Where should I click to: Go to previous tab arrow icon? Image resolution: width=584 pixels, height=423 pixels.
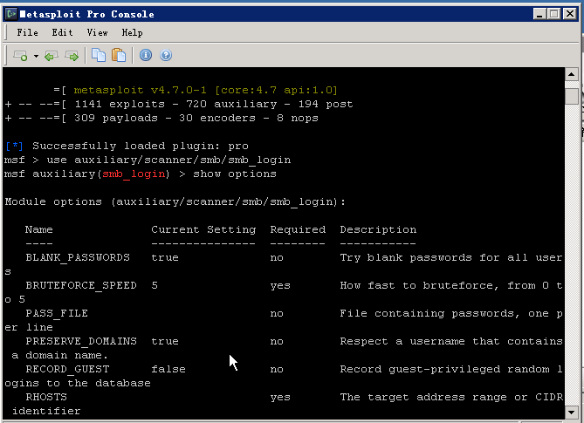click(x=52, y=56)
